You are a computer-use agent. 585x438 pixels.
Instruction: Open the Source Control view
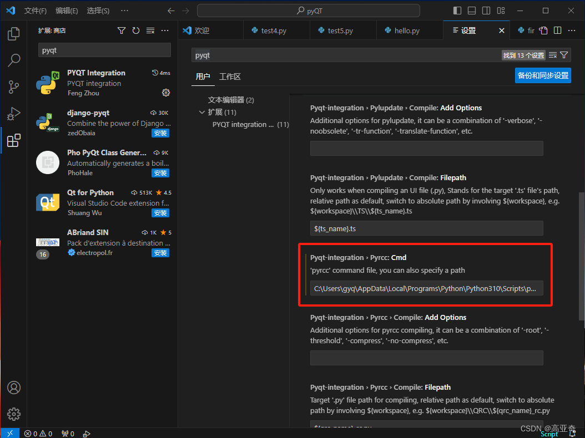click(13, 87)
